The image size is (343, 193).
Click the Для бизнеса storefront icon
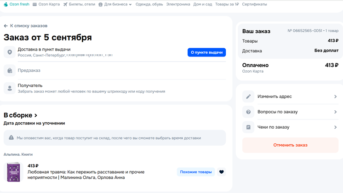100,5
